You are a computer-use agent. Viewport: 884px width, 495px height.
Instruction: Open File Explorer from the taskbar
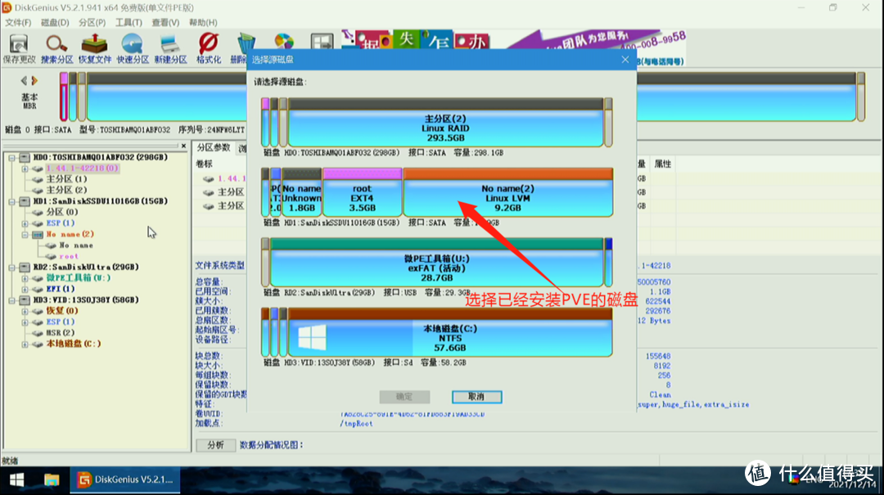point(52,479)
